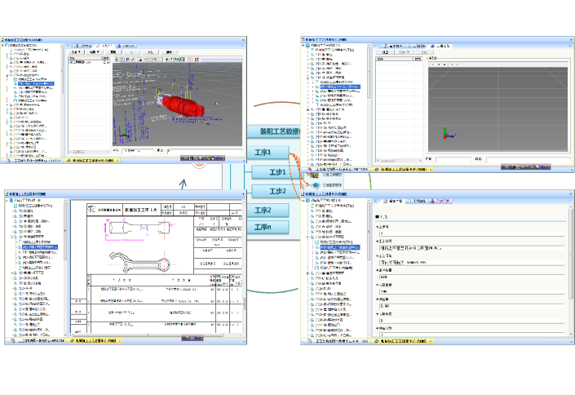The height and width of the screenshot is (395, 575).
Task: Switch to the yellow bottom tab under the empty gray viewer
Action: click(x=403, y=169)
